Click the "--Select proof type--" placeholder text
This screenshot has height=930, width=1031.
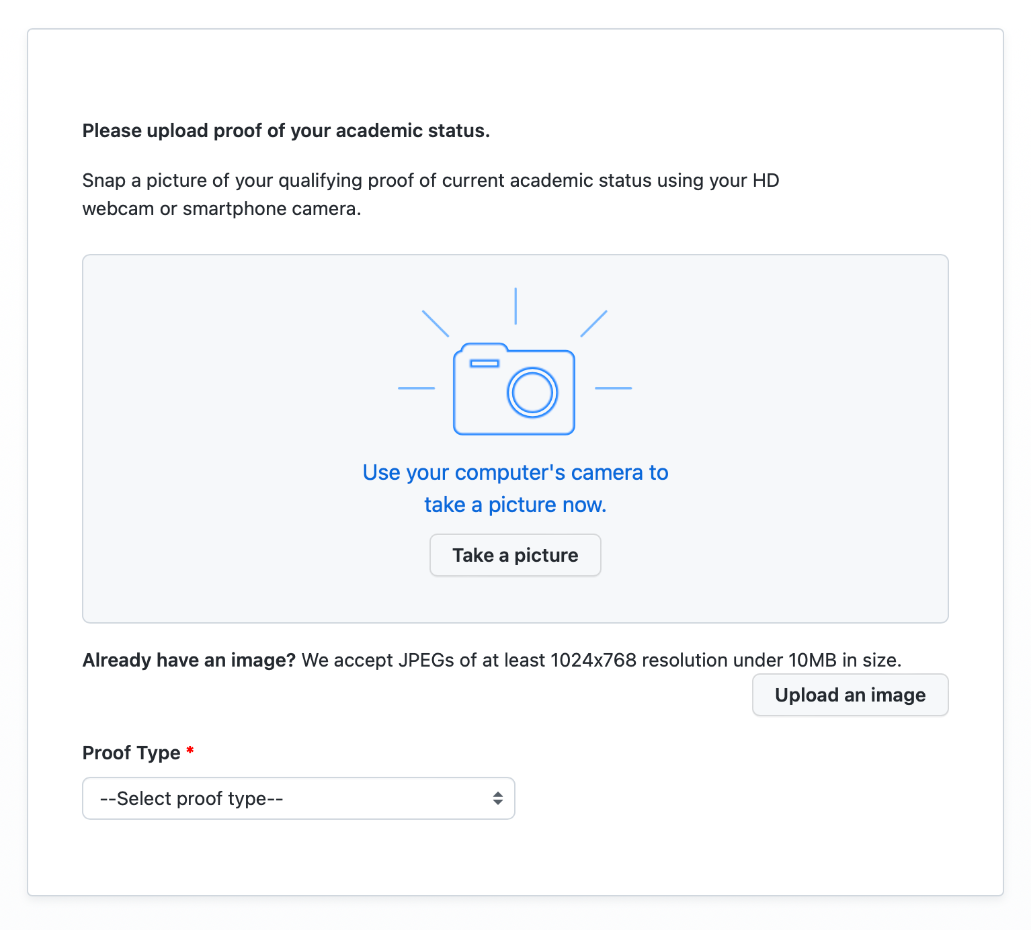(192, 798)
